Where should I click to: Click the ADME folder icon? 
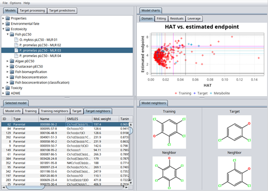click(x=8, y=93)
